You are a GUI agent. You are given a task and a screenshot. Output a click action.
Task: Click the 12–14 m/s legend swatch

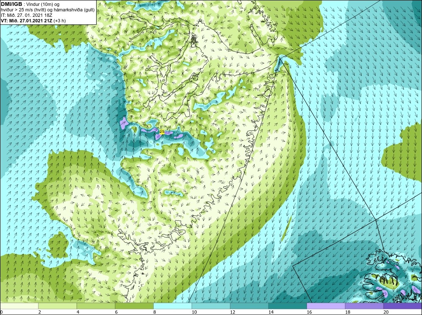[x=249, y=306]
